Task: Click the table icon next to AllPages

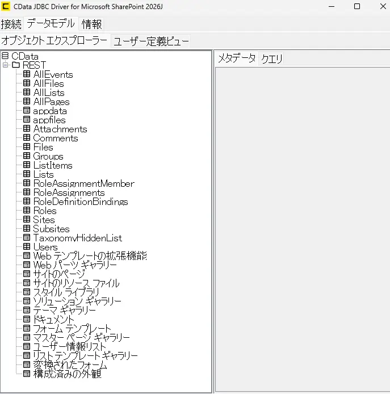Action: pos(27,101)
